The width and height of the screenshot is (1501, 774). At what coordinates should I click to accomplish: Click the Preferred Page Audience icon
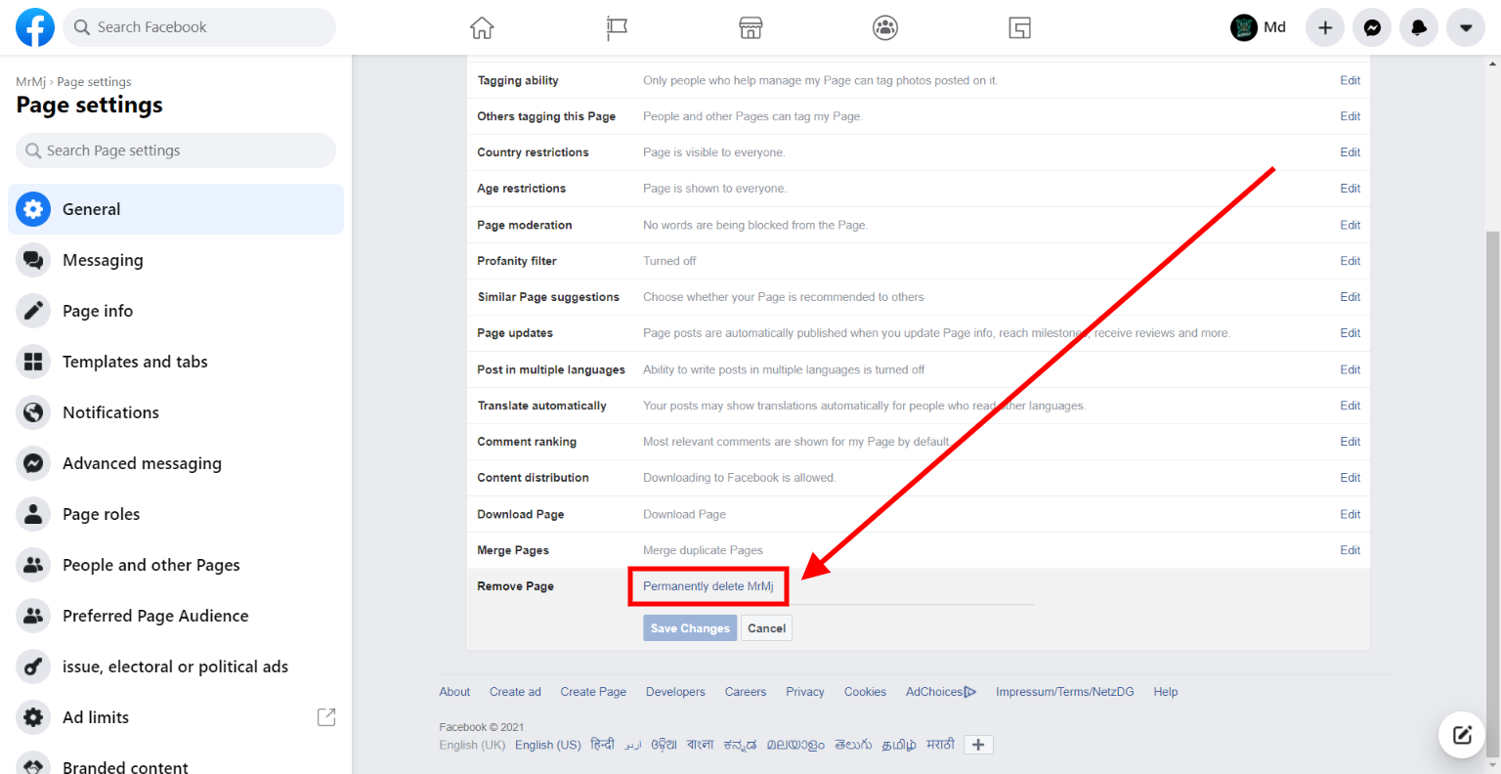pos(33,616)
